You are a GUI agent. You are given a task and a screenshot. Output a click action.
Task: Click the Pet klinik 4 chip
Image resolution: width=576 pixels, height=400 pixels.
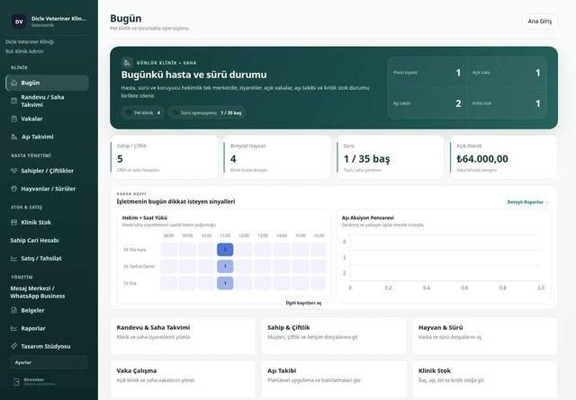[143, 112]
